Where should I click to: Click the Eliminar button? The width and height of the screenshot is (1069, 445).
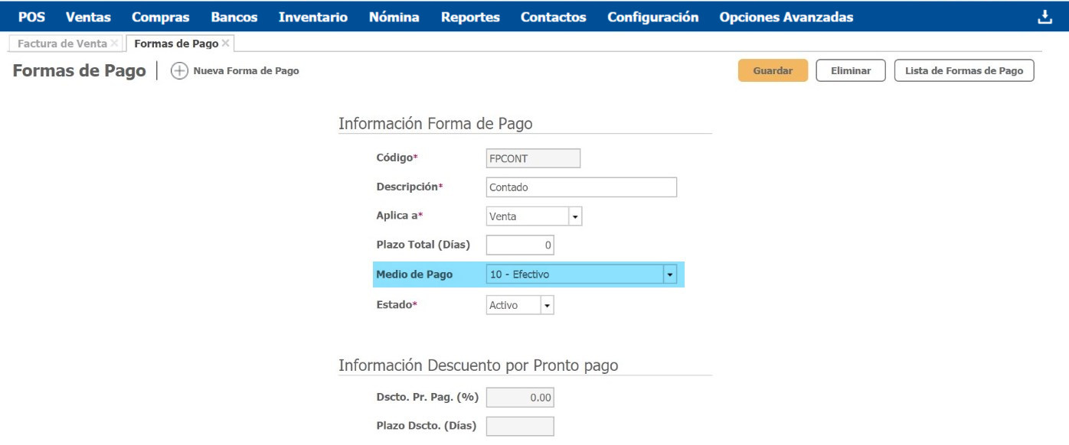[x=851, y=70]
